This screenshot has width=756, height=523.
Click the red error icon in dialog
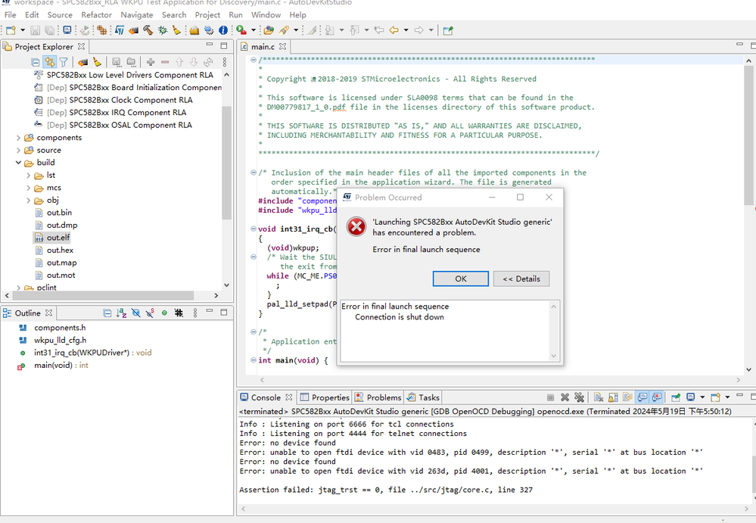point(356,226)
